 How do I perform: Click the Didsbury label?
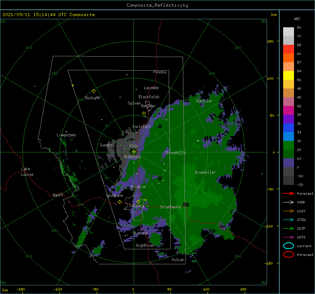[132, 157]
